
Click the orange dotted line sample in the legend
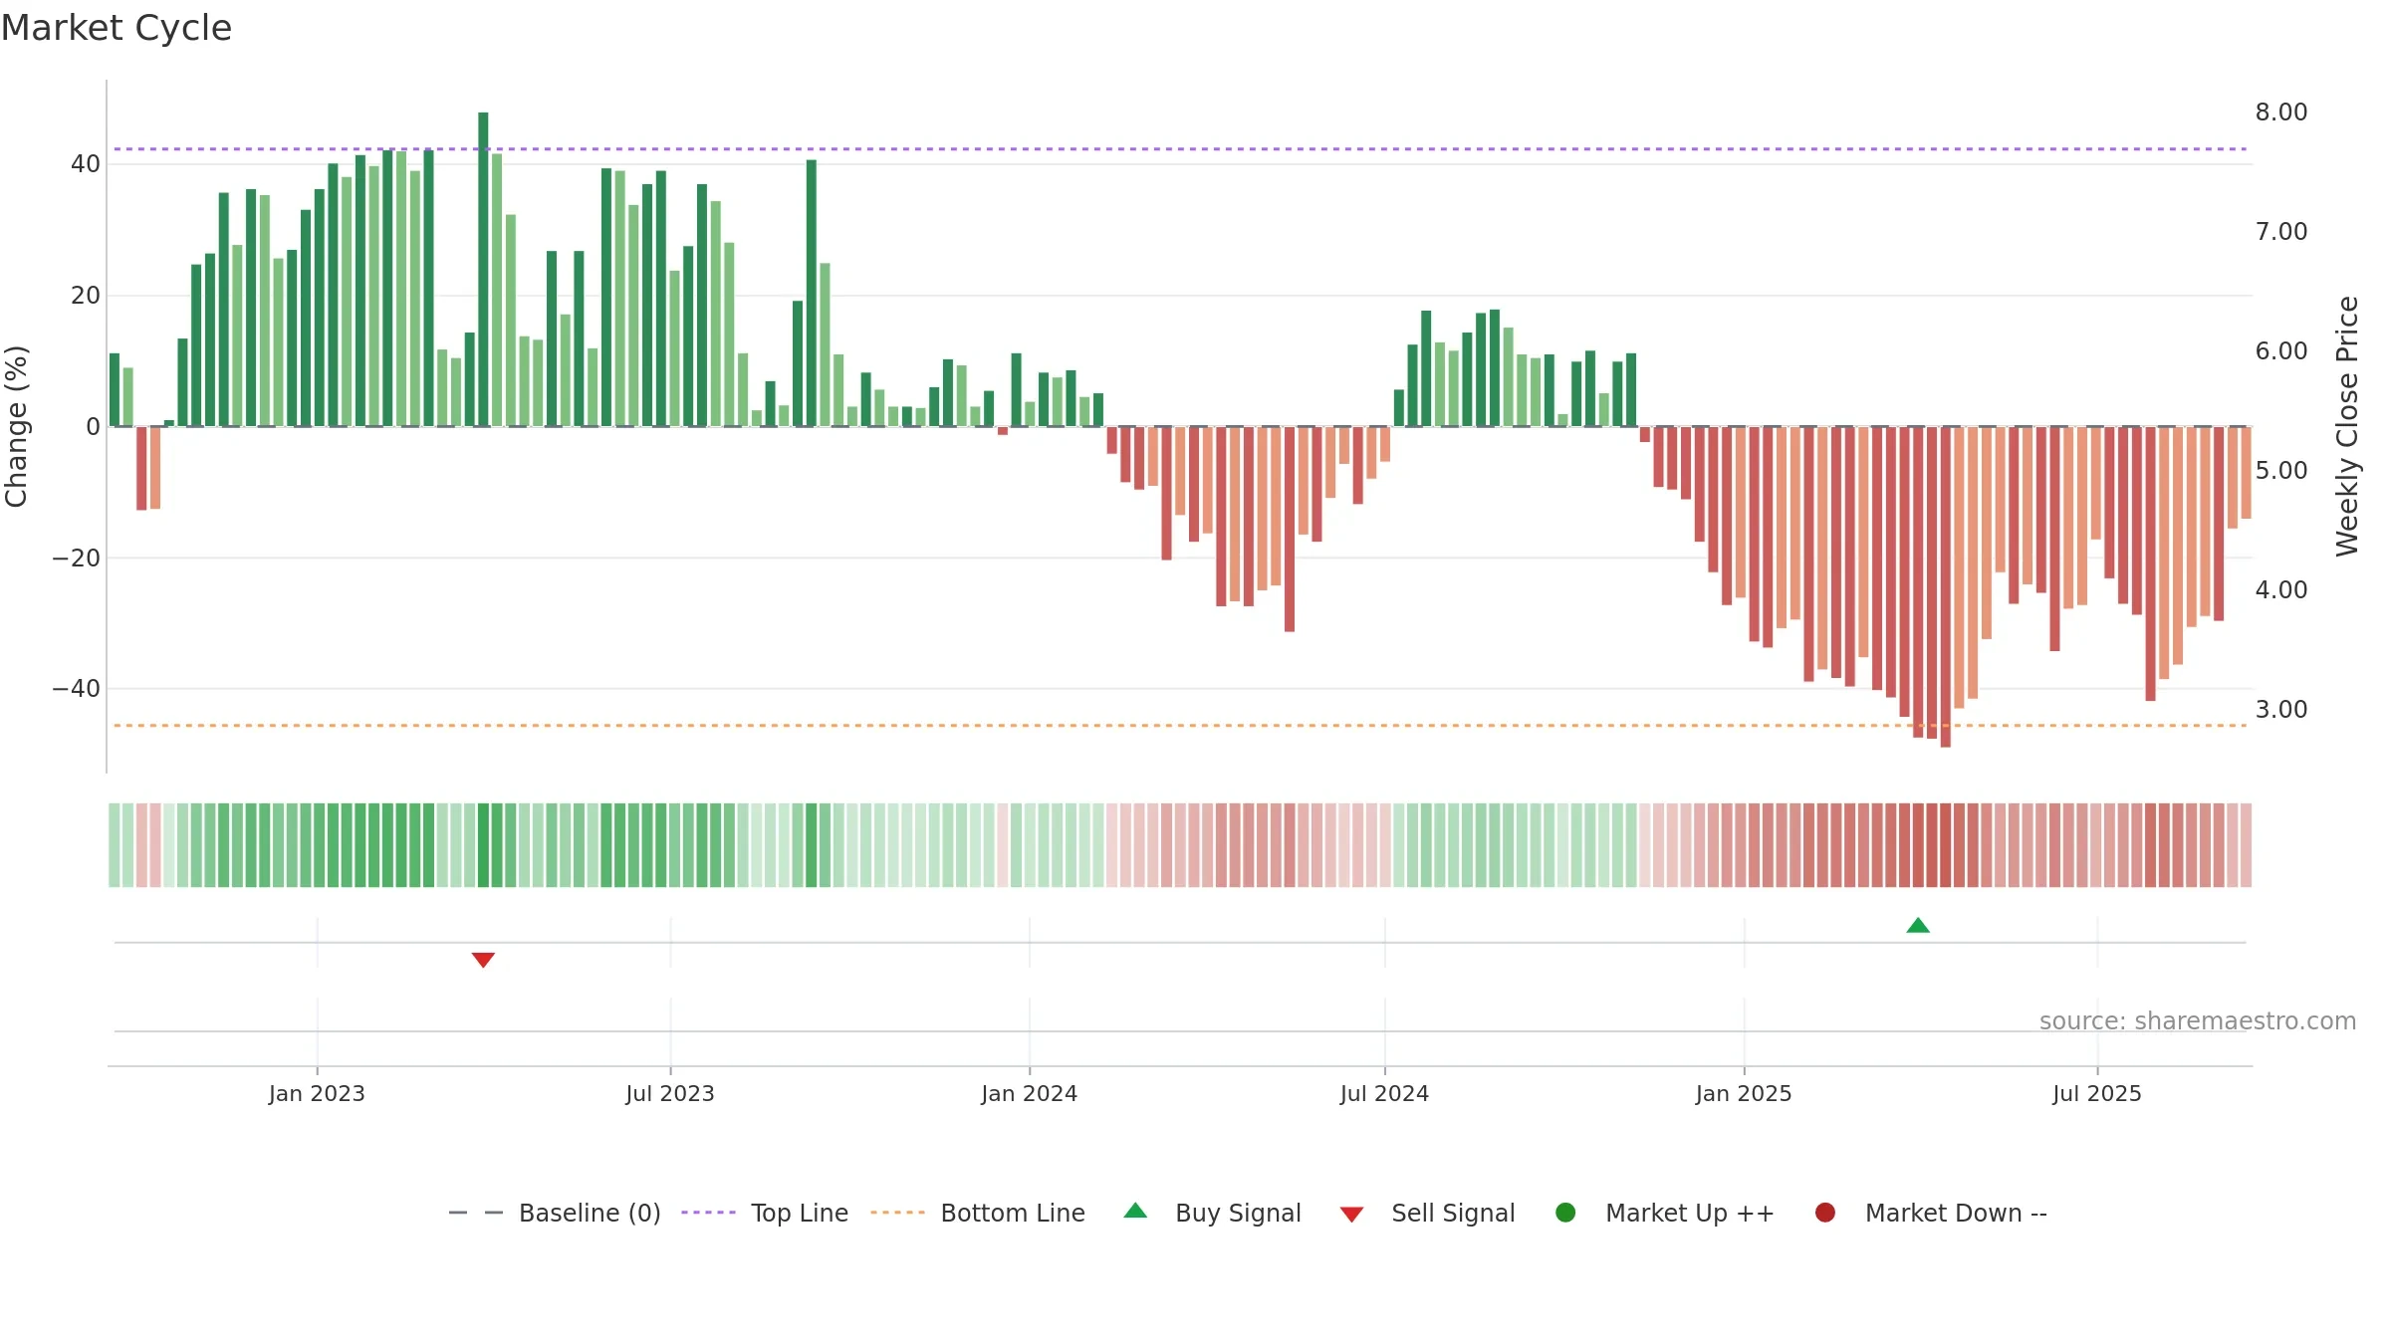pyautogui.click(x=897, y=1213)
